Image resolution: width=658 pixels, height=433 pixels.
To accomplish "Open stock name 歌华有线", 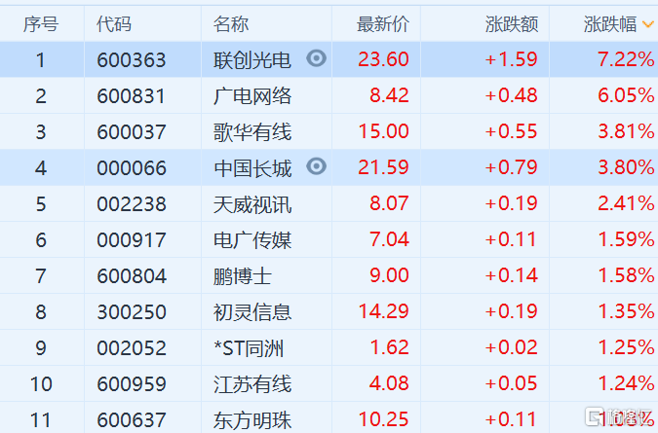I will [252, 132].
